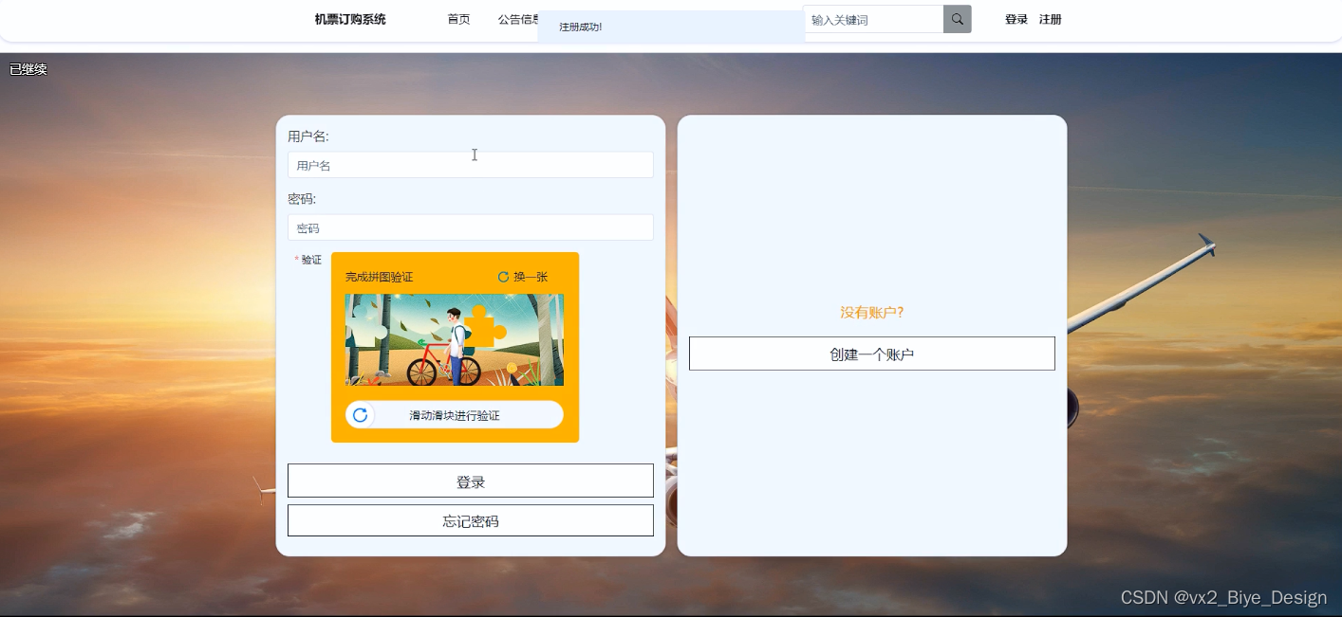
Task: Click the 用户名: form label
Action: pos(308,136)
